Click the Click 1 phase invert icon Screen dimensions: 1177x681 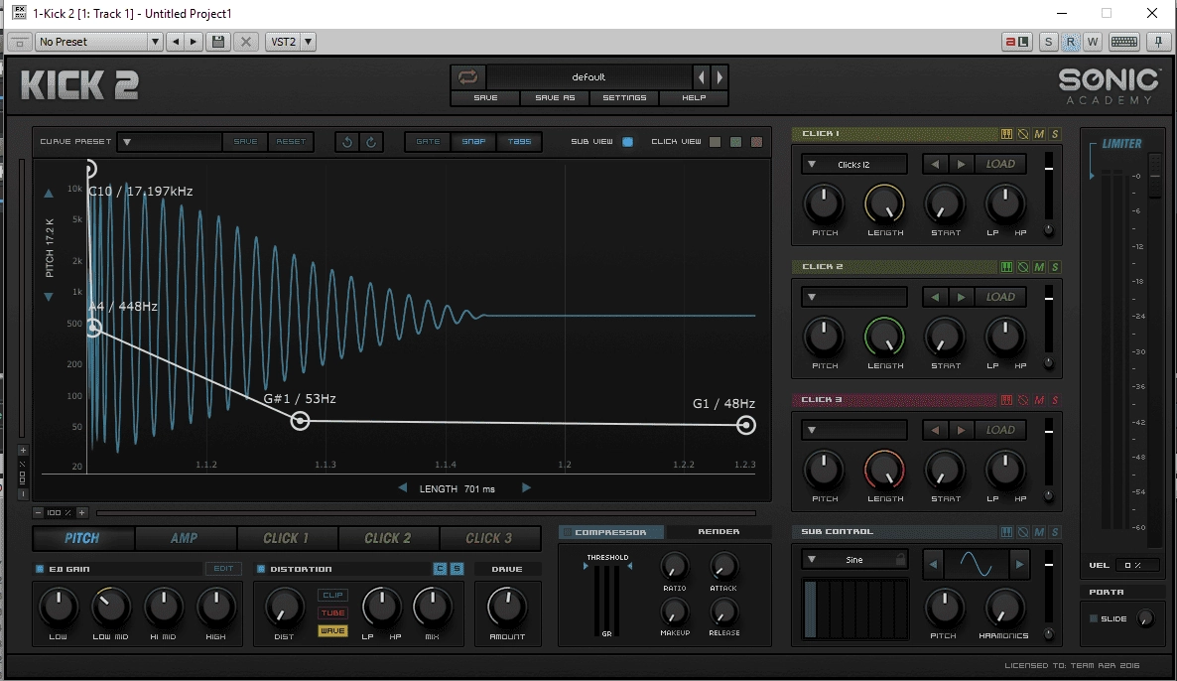[1023, 134]
